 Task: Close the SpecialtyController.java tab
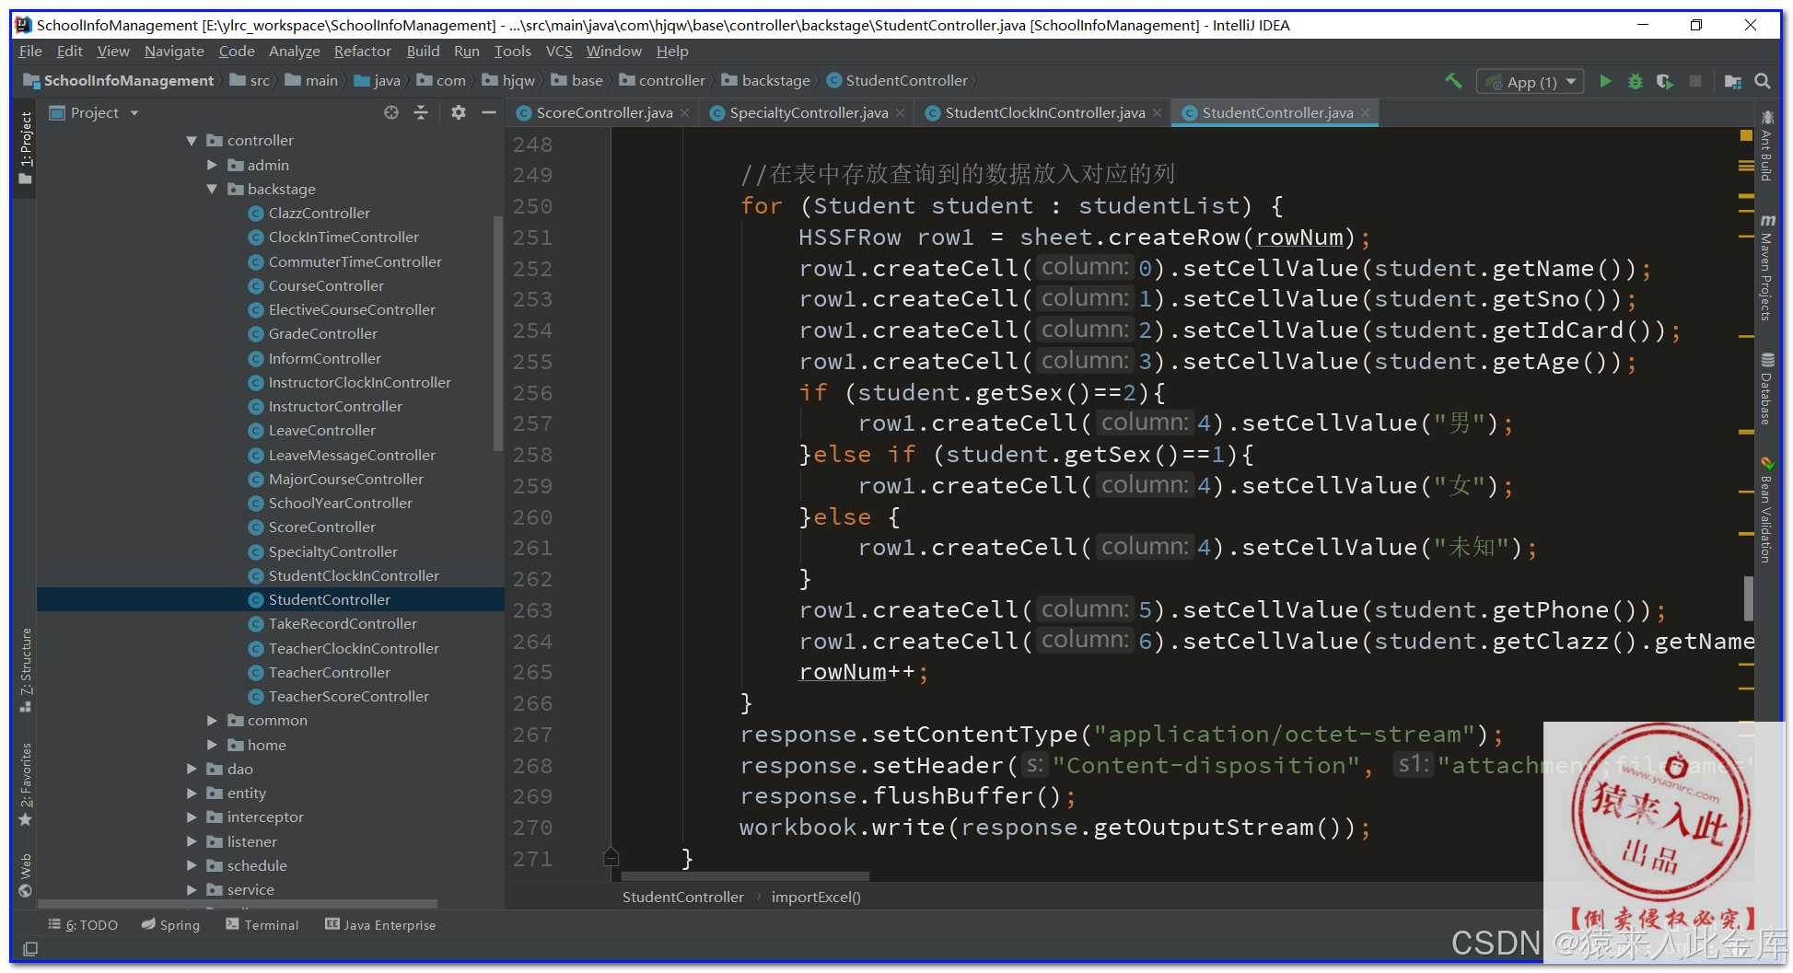pos(900,113)
